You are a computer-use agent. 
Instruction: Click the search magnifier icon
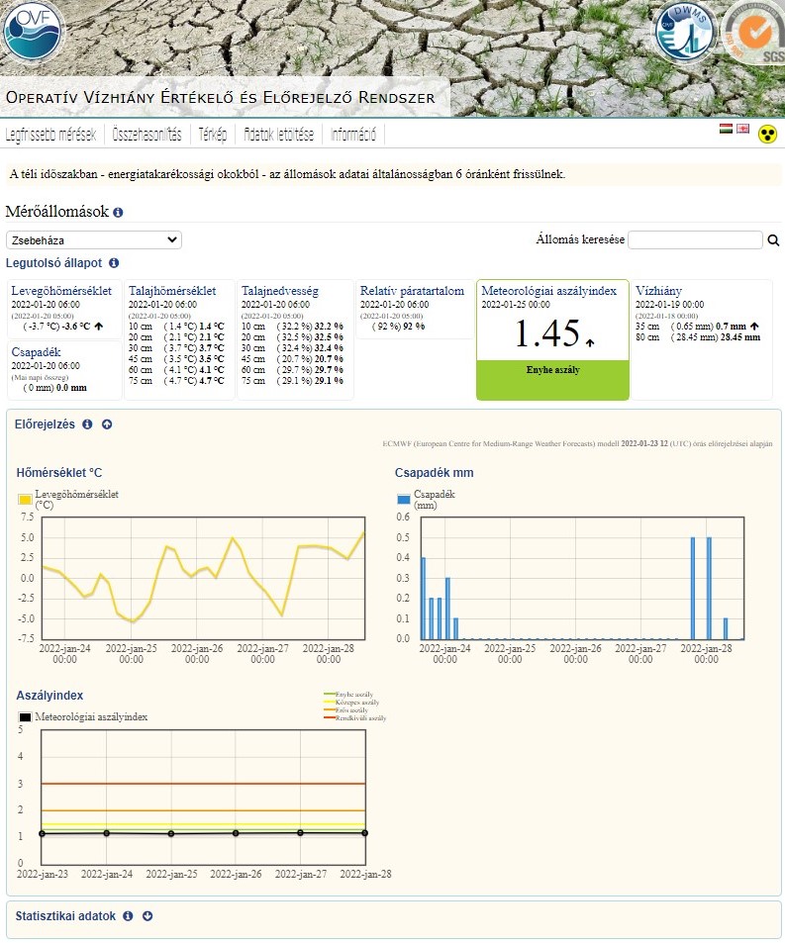tap(774, 240)
